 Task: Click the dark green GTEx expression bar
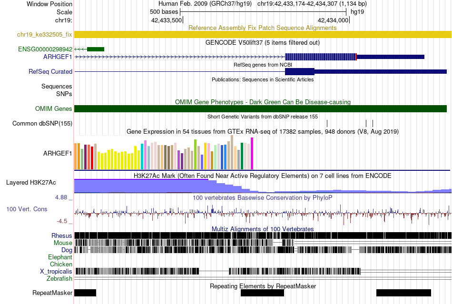(x=242, y=156)
